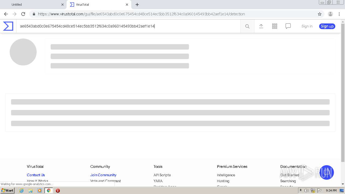Click the hash search input field
The width and height of the screenshot is (345, 194).
(128, 26)
